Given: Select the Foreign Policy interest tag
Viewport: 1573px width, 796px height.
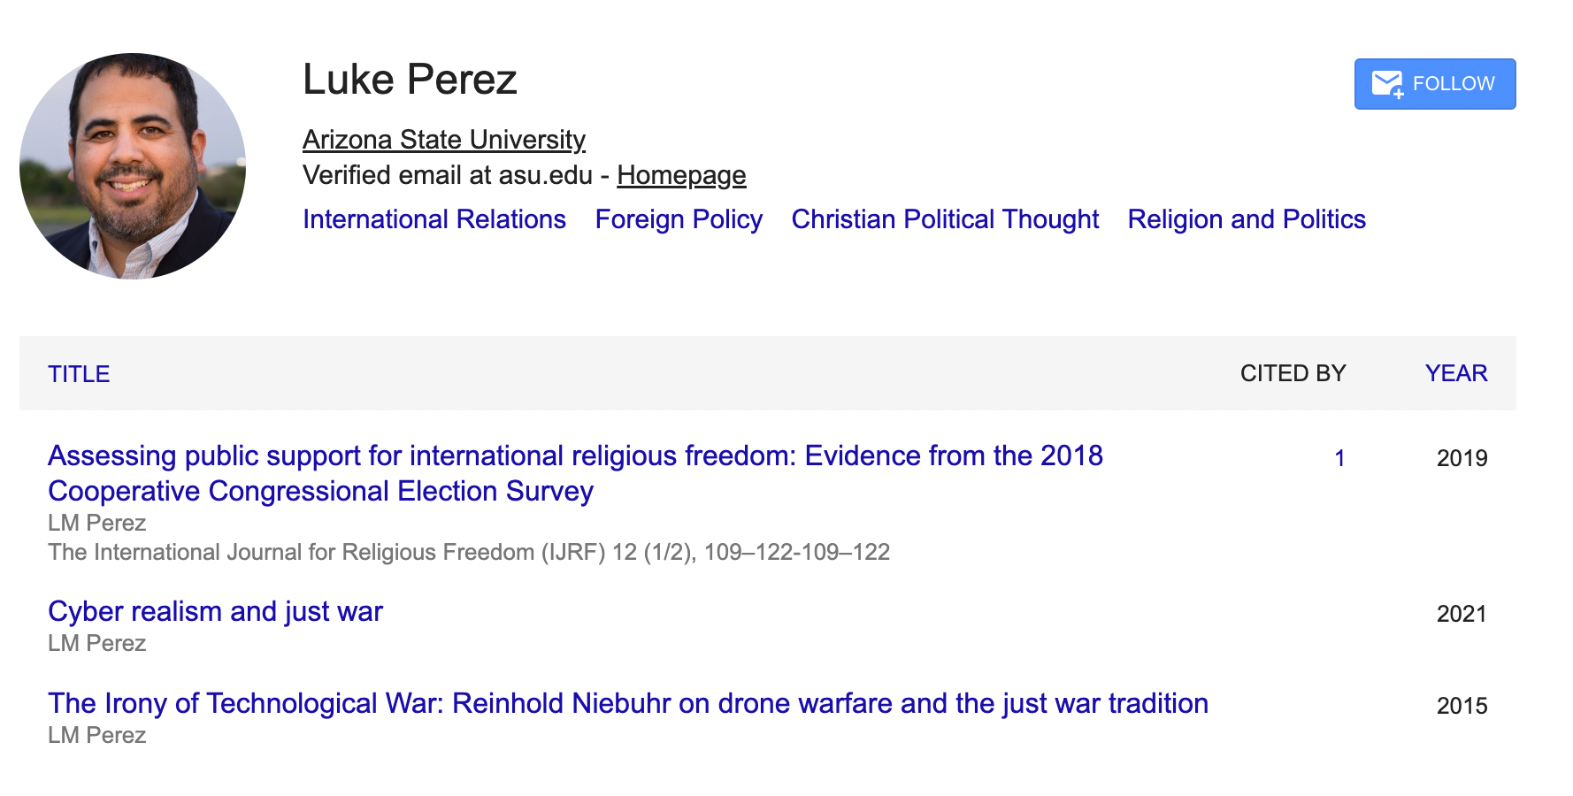Looking at the screenshot, I should [678, 219].
